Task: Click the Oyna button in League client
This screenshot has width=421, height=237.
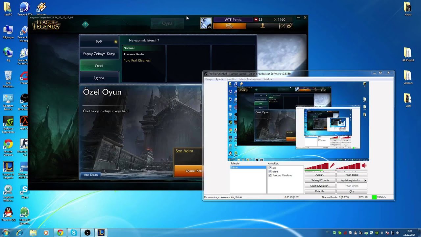Action: coord(167,23)
